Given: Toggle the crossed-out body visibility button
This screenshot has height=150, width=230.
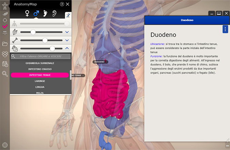Looking at the screenshot, I should point(67,15).
